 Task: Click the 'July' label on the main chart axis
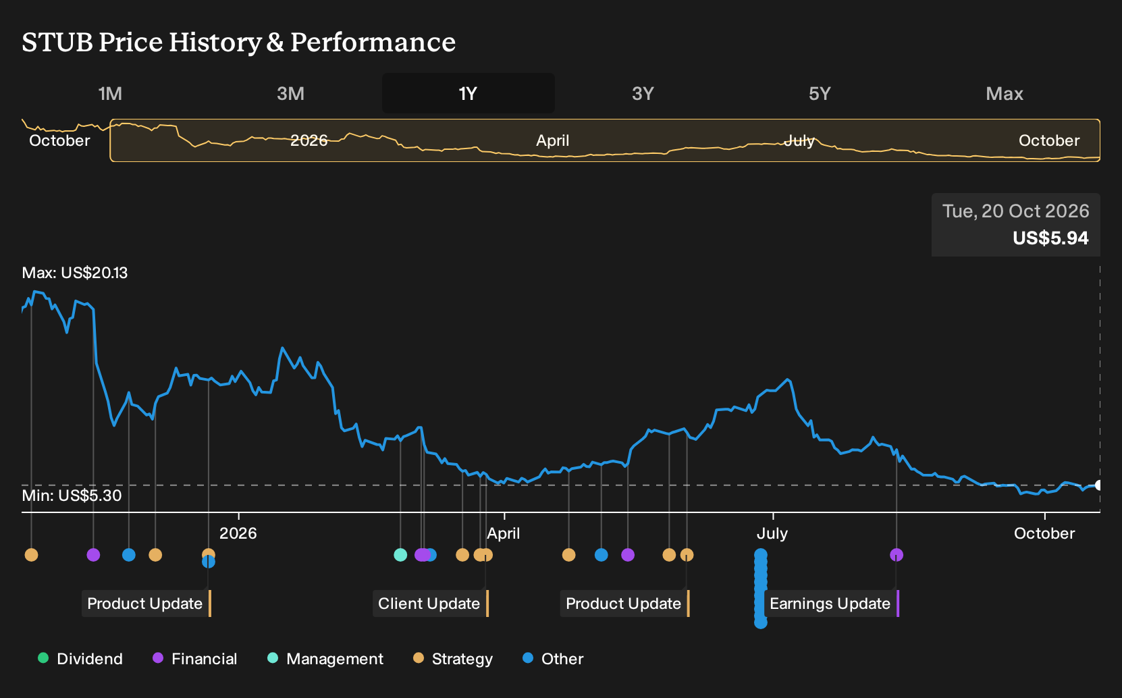pos(772,533)
